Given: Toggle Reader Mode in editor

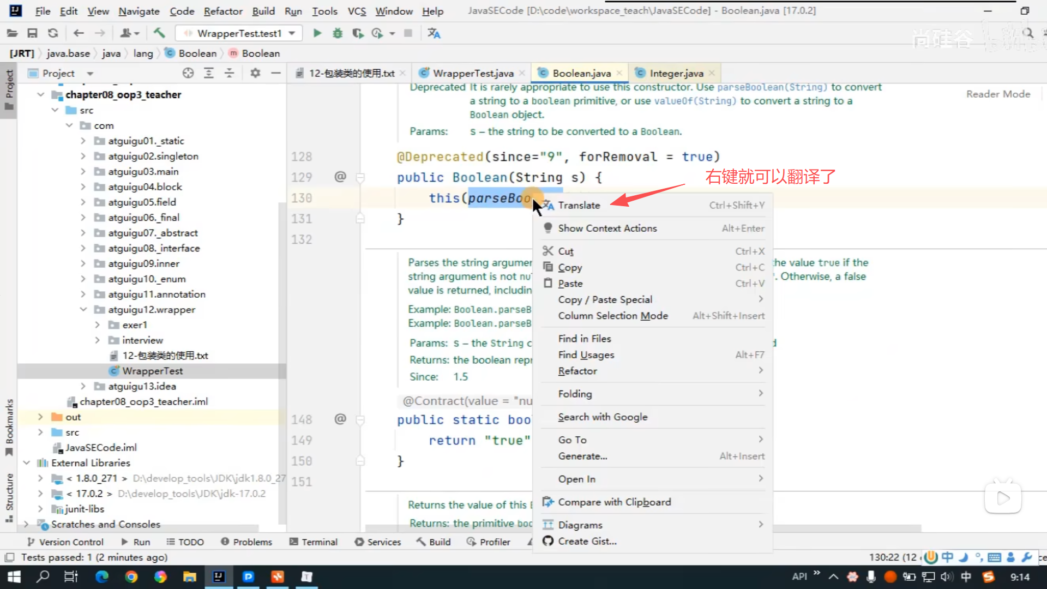Looking at the screenshot, I should pos(998,94).
